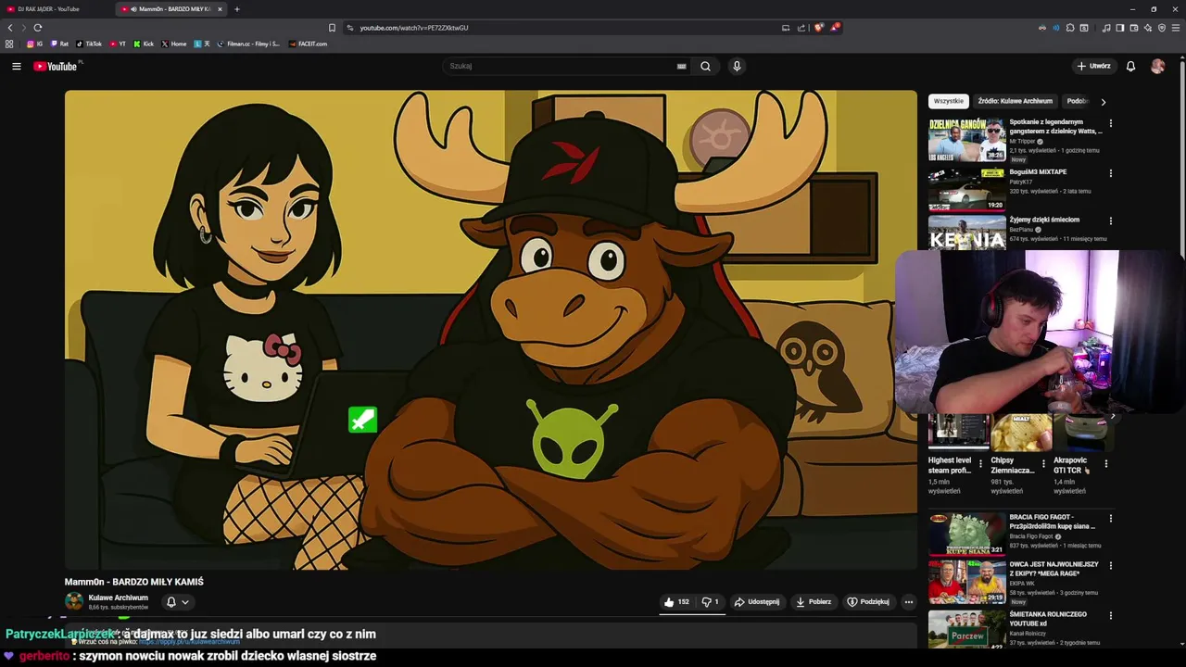Open more actions for the video

coord(908,602)
